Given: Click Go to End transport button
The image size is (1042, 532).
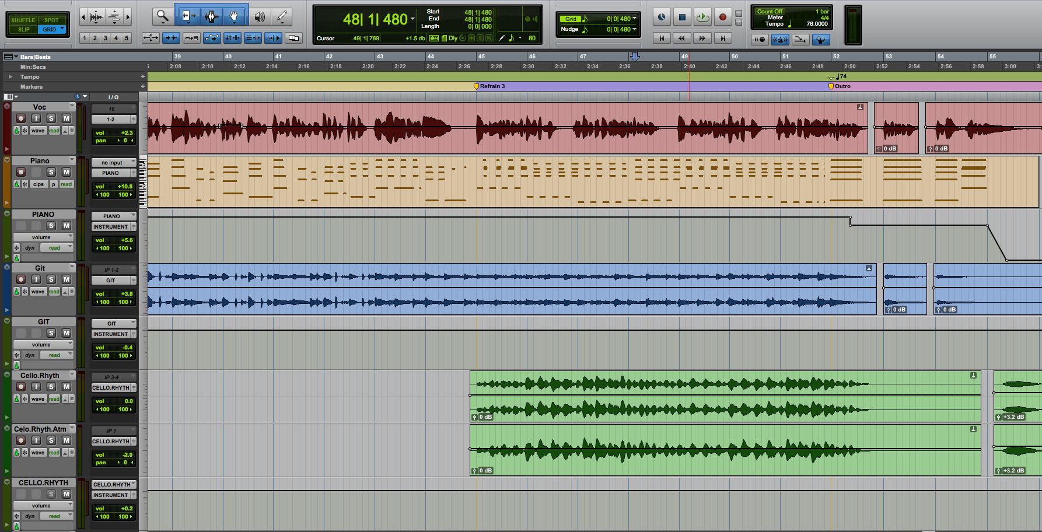Looking at the screenshot, I should point(723,38).
